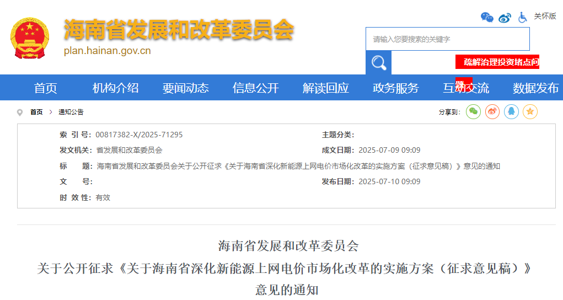Select index number 00817382-X/2025-71295
The image size is (563, 300).
point(139,135)
